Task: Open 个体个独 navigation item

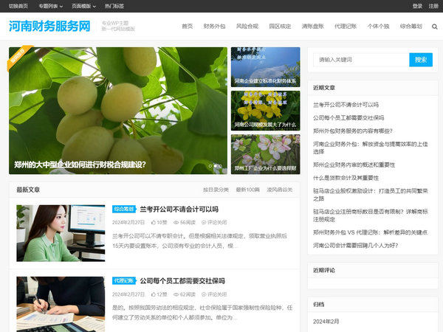Action: [x=378, y=27]
